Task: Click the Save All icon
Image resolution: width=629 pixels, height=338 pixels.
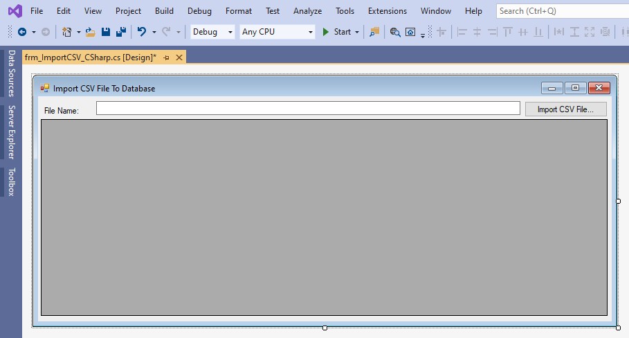Action: coord(120,32)
